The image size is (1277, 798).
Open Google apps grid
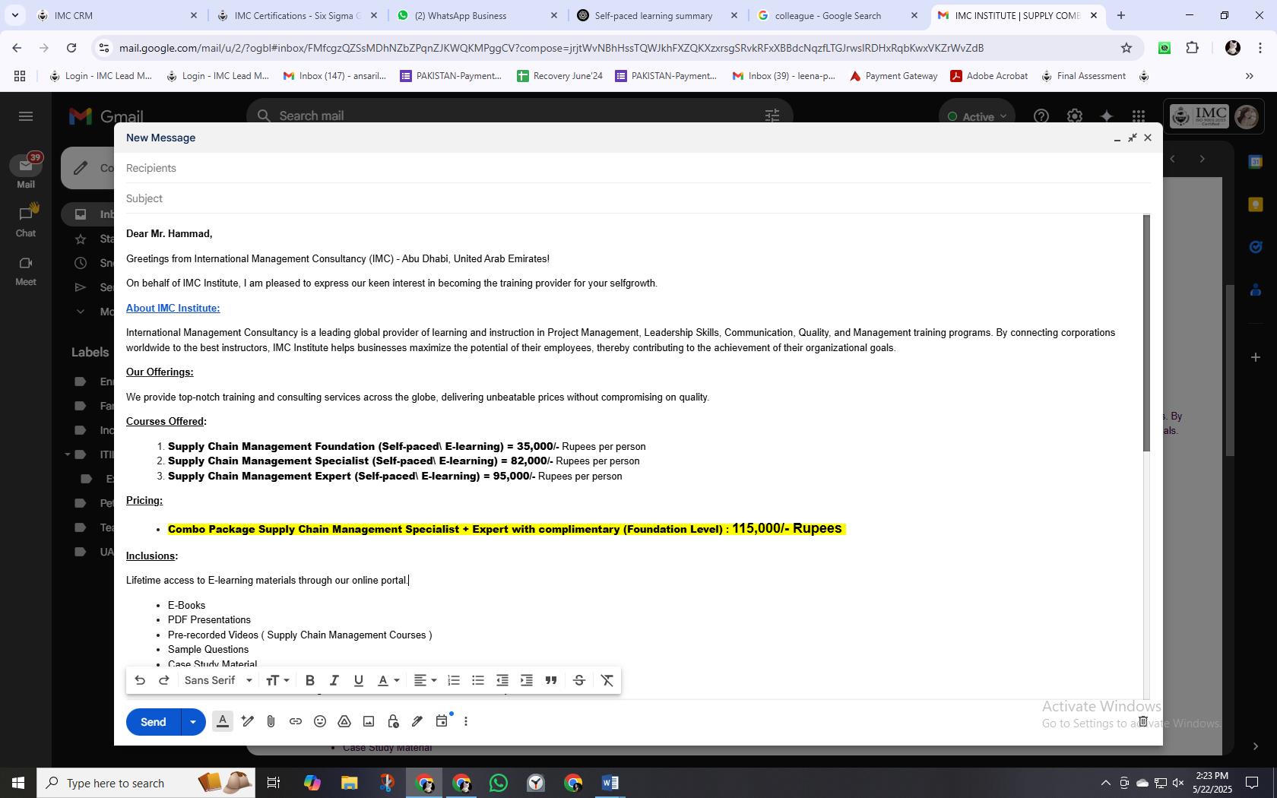1139,116
